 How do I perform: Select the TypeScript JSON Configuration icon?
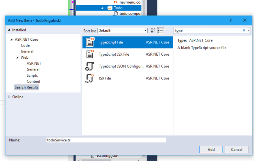coord(90,66)
